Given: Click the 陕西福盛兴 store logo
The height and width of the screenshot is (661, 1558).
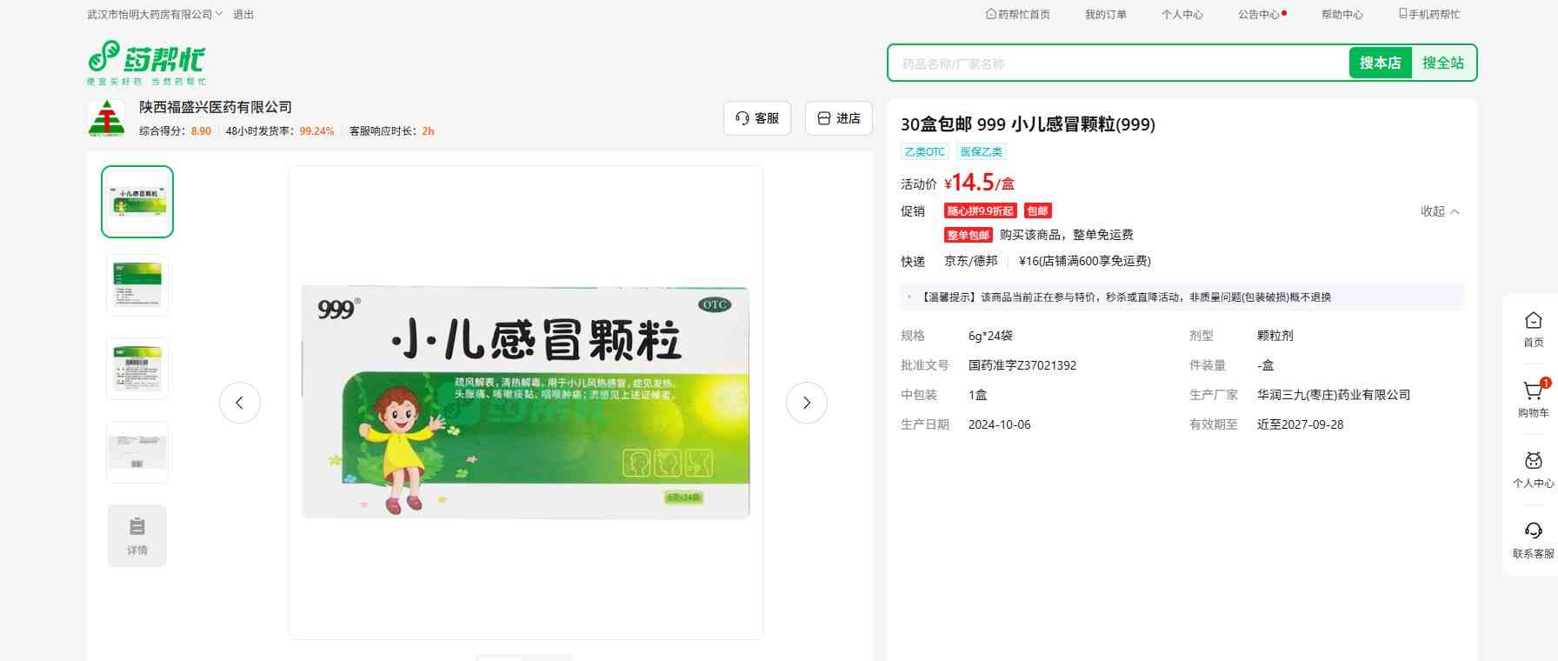Looking at the screenshot, I should [x=106, y=118].
